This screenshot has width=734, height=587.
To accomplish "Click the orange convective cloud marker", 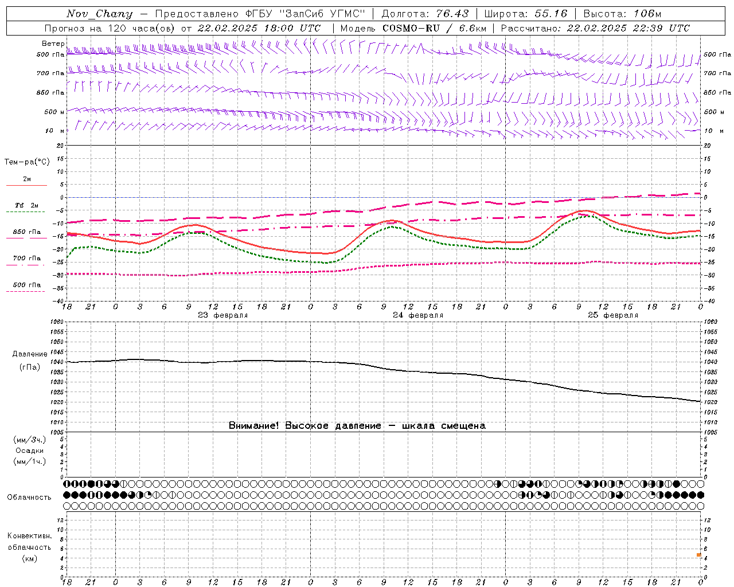I will (x=699, y=555).
